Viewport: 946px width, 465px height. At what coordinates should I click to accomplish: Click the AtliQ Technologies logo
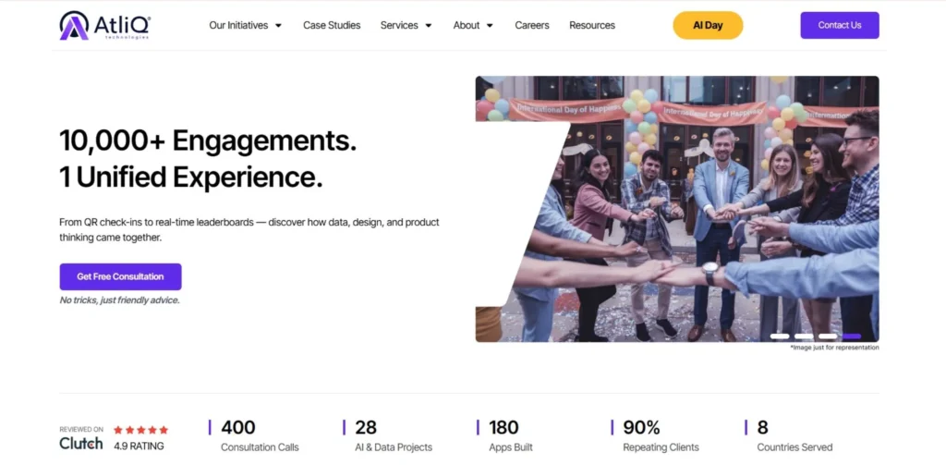point(104,25)
